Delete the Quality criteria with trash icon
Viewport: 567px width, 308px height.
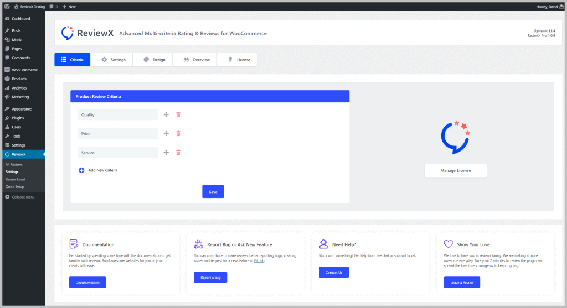click(178, 114)
